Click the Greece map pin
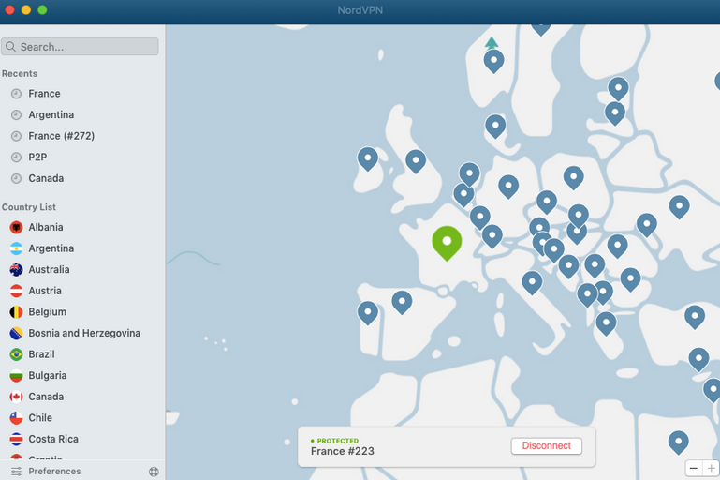The height and width of the screenshot is (480, 720). [x=606, y=323]
